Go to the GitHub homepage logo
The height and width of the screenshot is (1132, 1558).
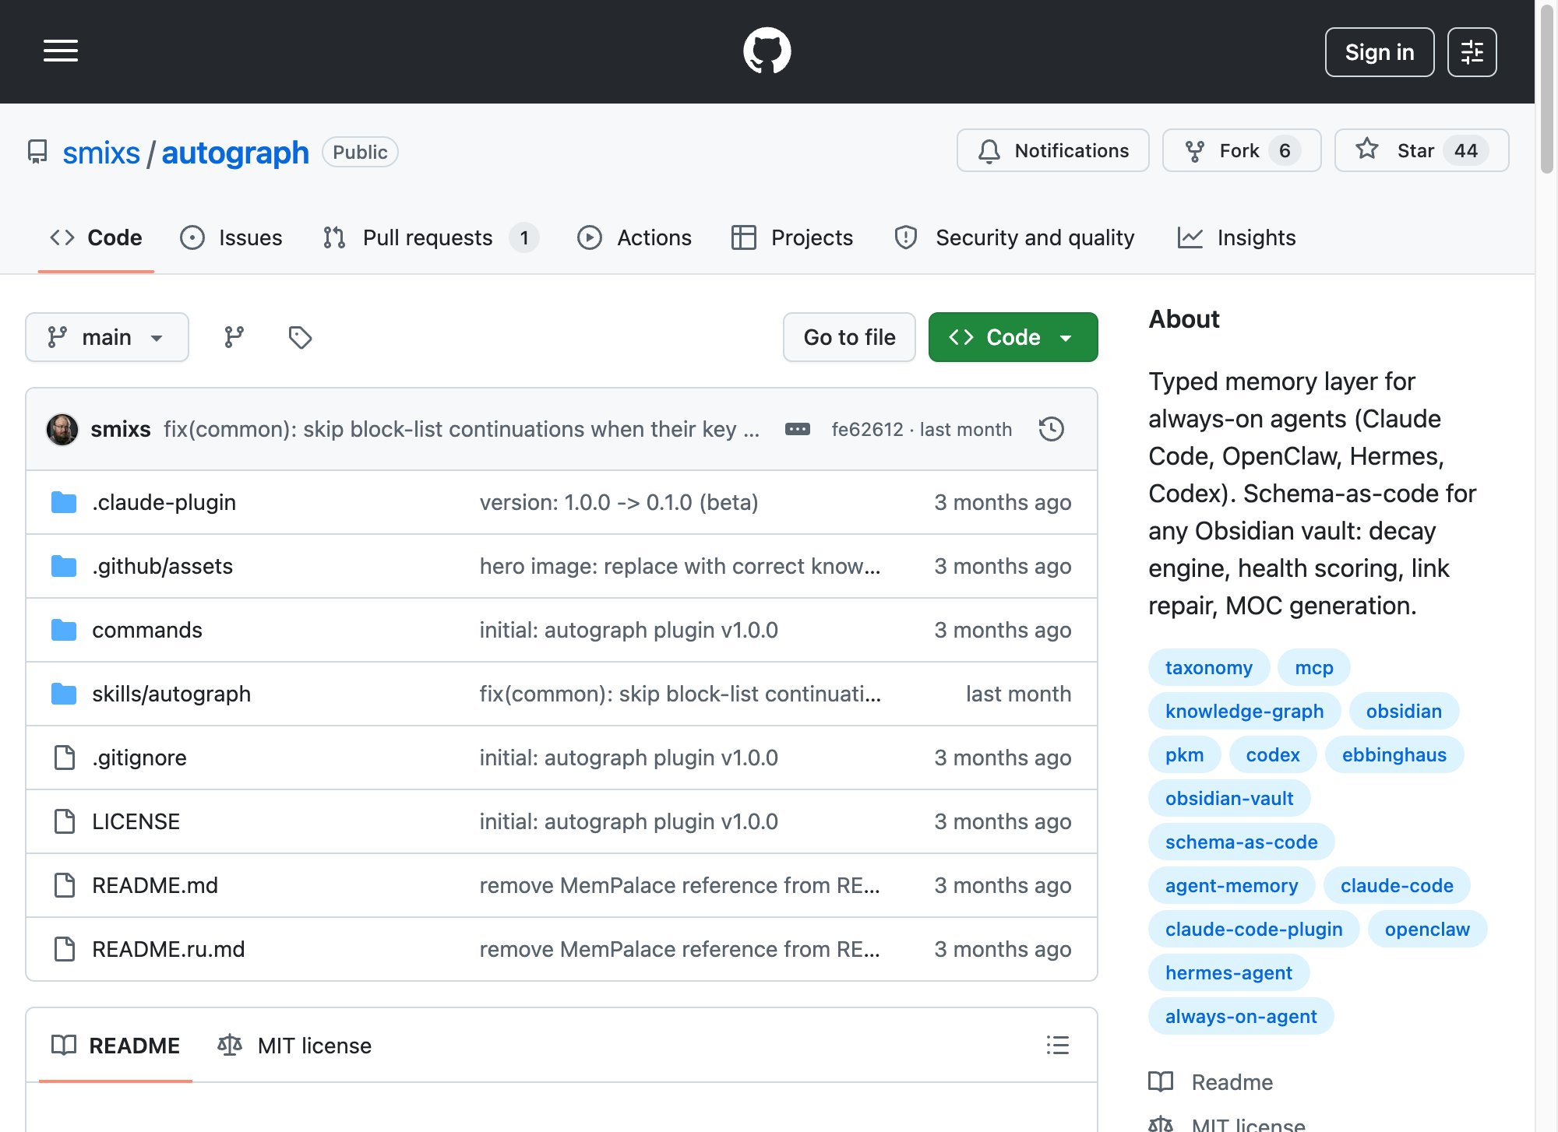point(767,51)
